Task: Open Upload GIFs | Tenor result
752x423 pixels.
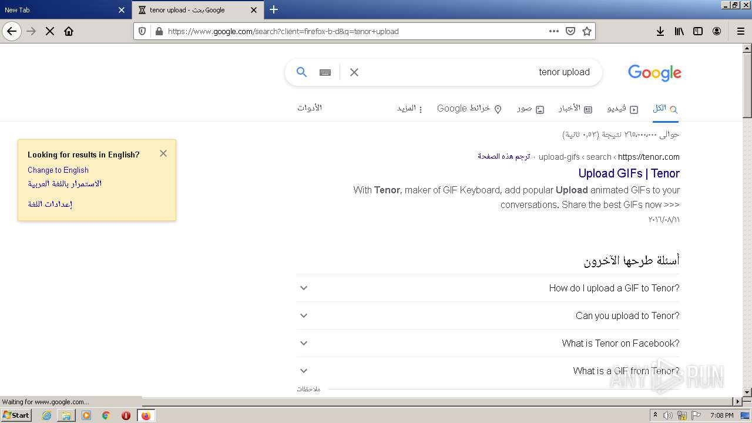Action: coord(629,173)
